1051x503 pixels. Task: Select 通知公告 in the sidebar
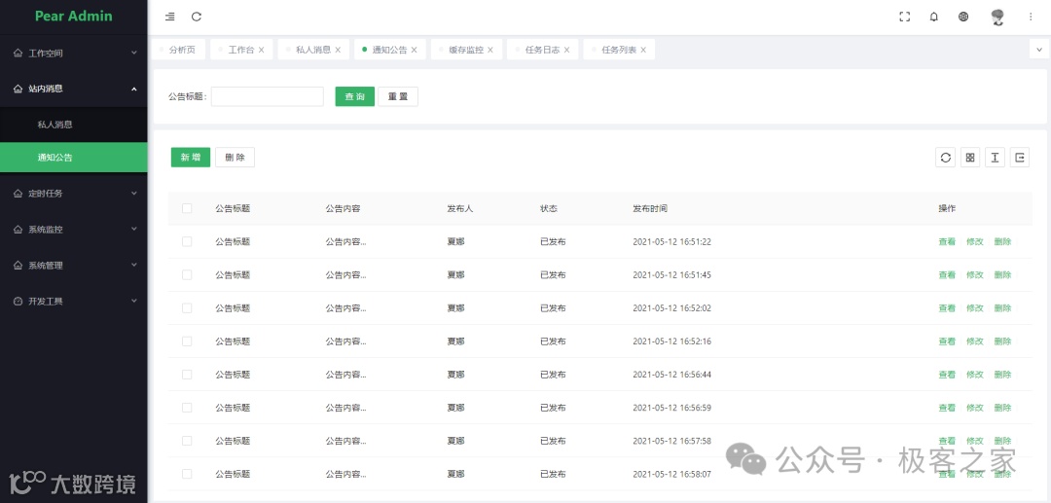[x=74, y=158]
